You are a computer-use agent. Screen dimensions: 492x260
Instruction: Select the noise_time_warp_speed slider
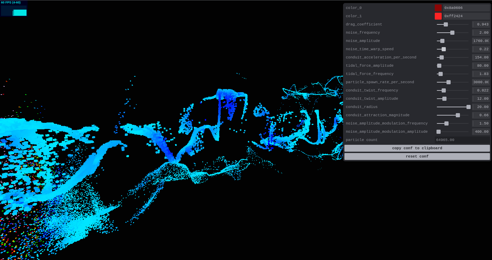[x=443, y=49]
